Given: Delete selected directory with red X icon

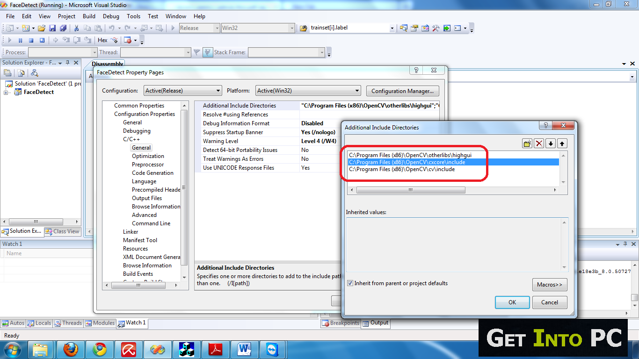Looking at the screenshot, I should (539, 144).
